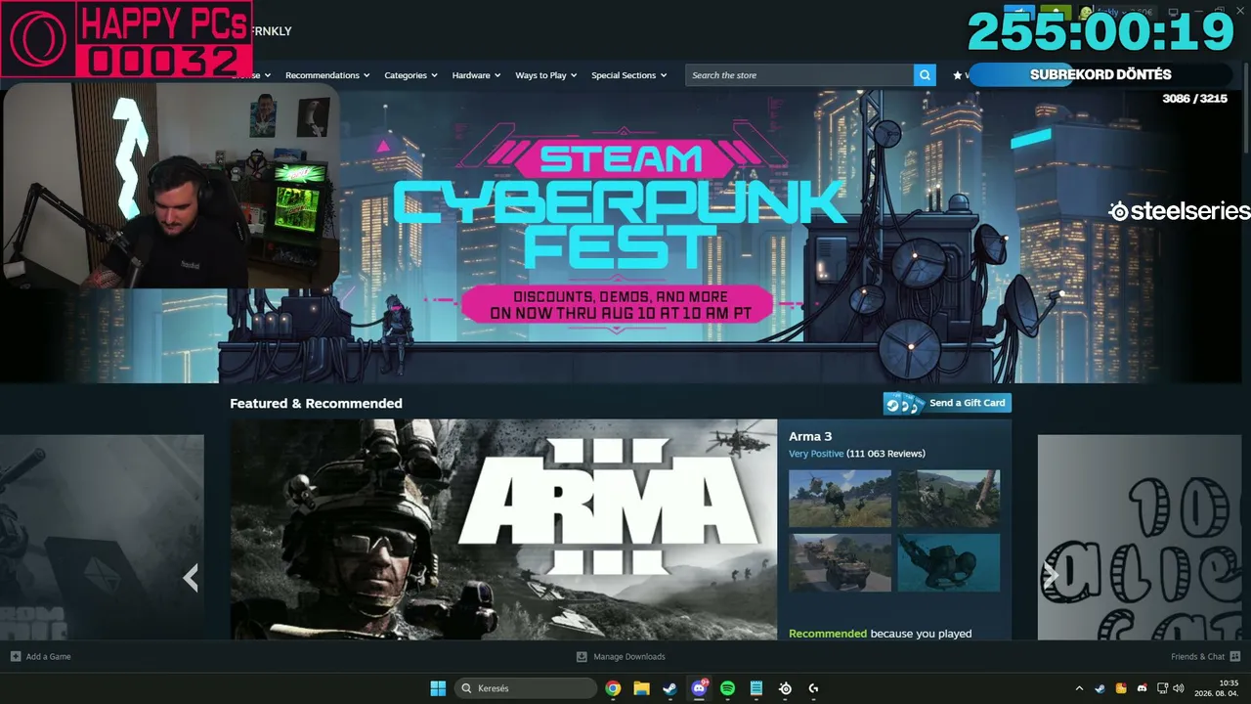View the Arma 3 hillside screenshot
The image size is (1251, 704).
pyautogui.click(x=949, y=499)
